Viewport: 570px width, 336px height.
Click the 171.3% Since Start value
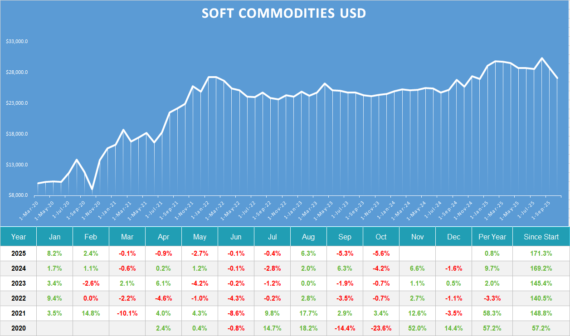point(541,253)
